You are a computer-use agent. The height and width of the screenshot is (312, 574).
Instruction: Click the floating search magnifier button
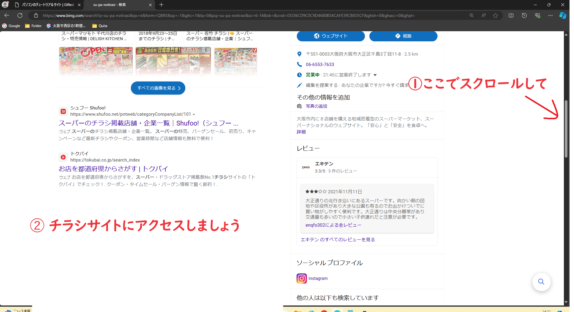[541, 282]
